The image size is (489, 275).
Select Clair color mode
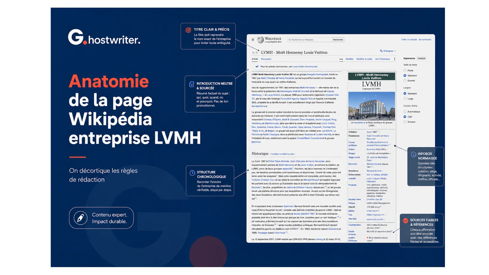(405, 117)
